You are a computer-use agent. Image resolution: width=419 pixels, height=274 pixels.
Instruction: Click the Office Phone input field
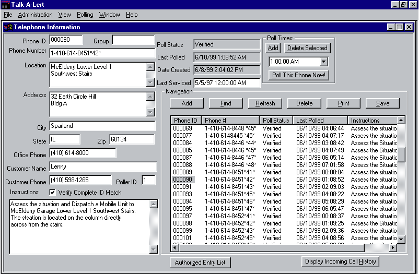click(x=83, y=153)
